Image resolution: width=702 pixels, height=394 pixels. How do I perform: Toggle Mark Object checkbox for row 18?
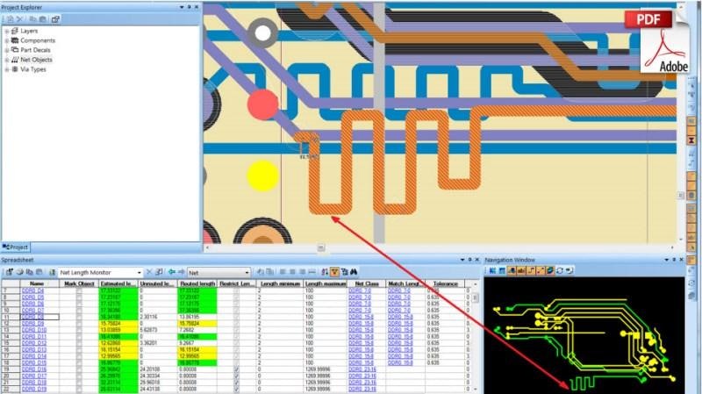click(79, 362)
